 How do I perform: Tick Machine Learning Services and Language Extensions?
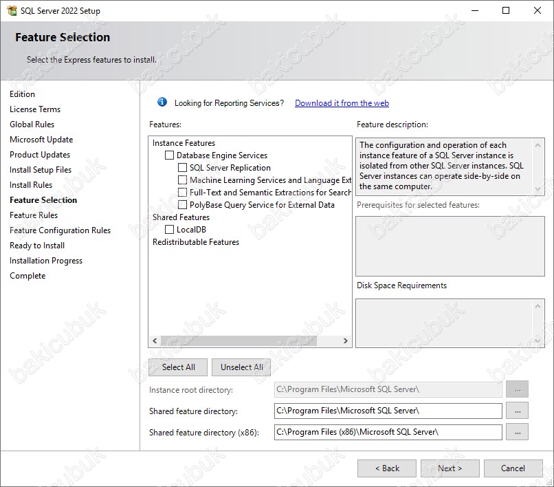coord(182,180)
